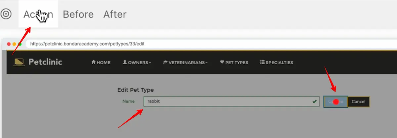397x138 pixels.
Task: Switch to the Before tab
Action: 78,14
